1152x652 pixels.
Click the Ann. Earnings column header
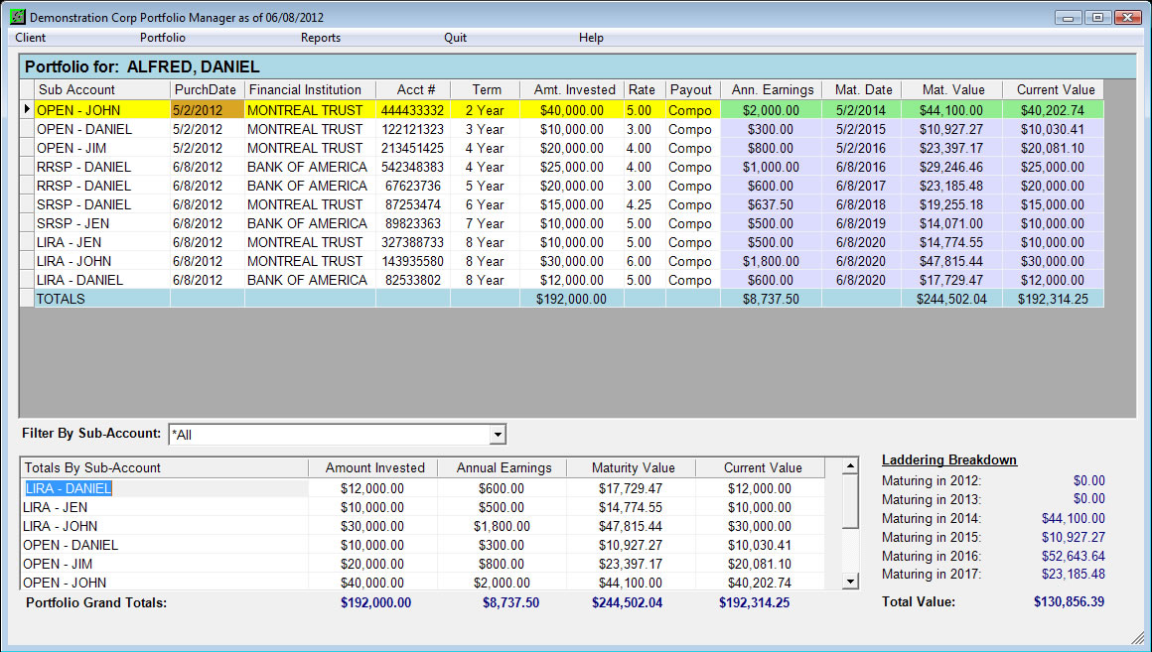pyautogui.click(x=771, y=89)
